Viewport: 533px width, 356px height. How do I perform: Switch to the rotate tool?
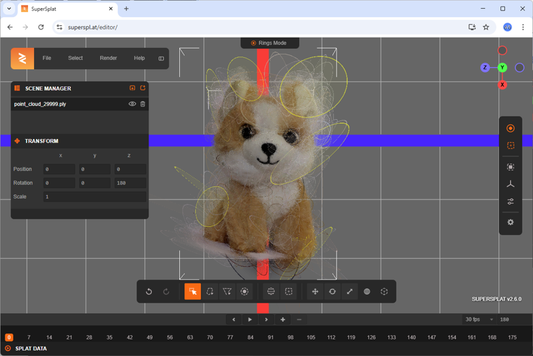point(332,291)
